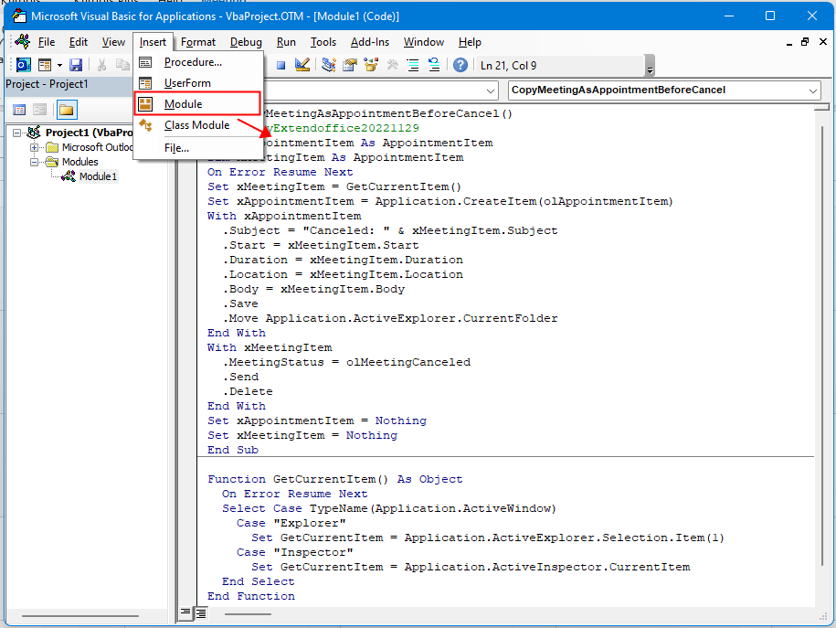Choose File... from Insert menu
Screen dimensions: 836x628
point(198,148)
